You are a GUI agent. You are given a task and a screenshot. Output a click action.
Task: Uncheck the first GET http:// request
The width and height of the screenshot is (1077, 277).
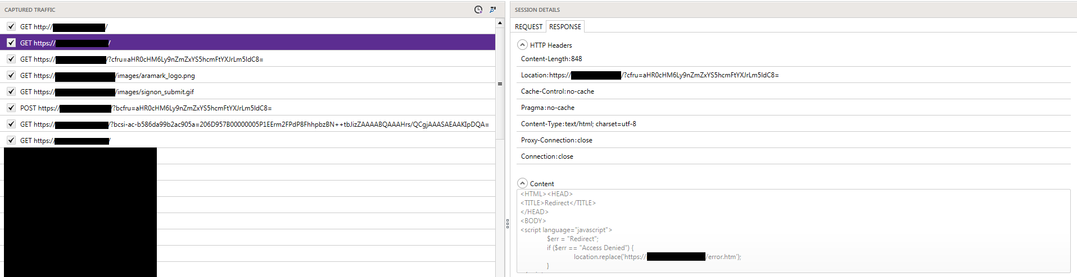tap(11, 26)
